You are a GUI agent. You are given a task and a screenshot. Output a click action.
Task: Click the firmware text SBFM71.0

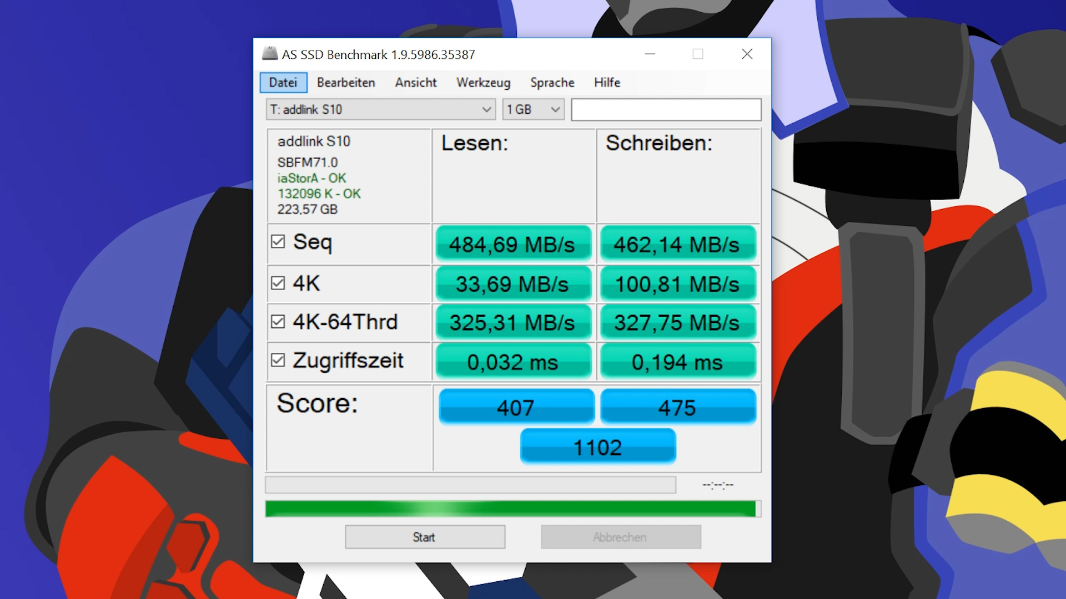coord(308,163)
